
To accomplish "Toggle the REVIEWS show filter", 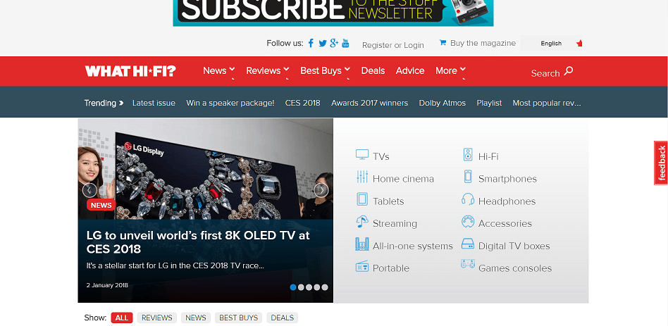I will (x=156, y=318).
